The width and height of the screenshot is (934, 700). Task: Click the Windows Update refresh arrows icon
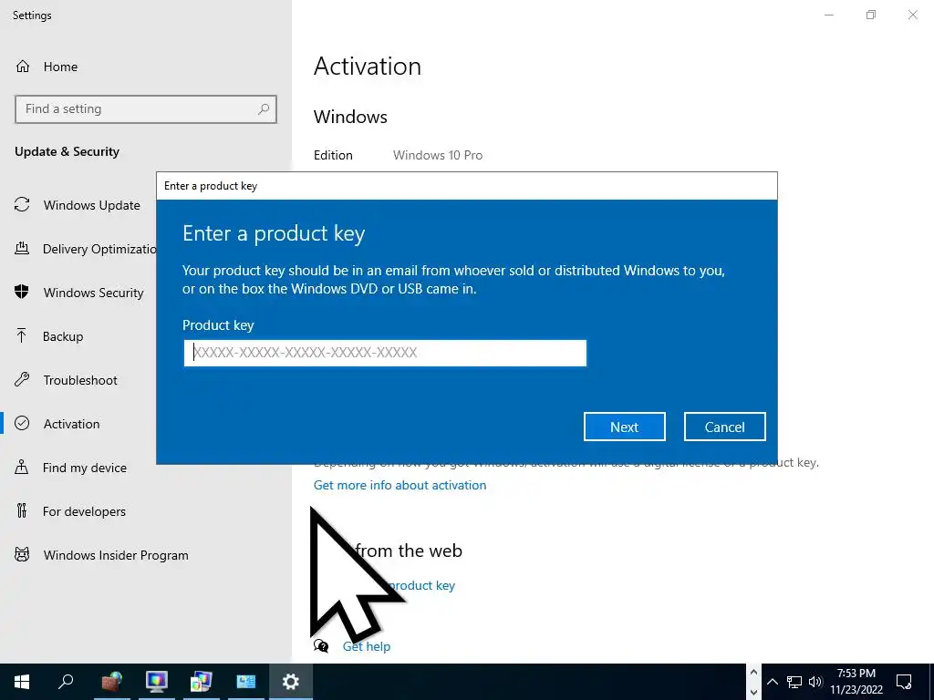click(x=22, y=205)
